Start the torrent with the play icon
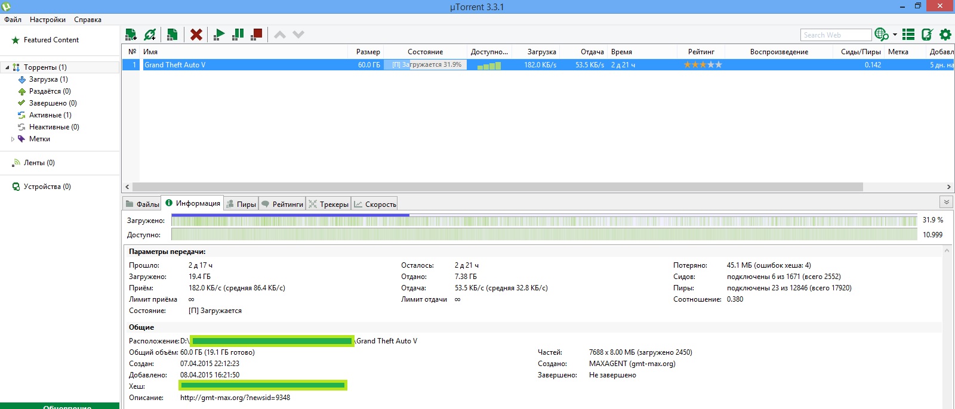Screen dimensions: 955x409 [x=219, y=35]
